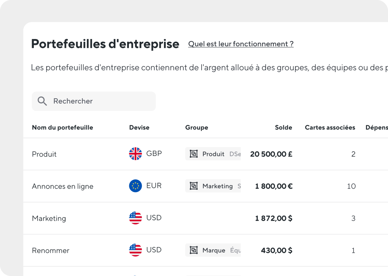Click the EU flag beside EUR
The image size is (388, 276).
point(135,186)
